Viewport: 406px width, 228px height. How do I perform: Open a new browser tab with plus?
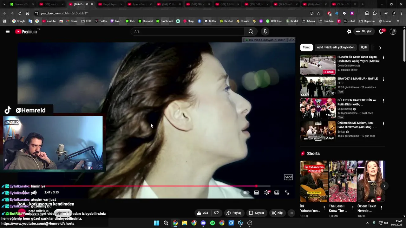click(363, 4)
